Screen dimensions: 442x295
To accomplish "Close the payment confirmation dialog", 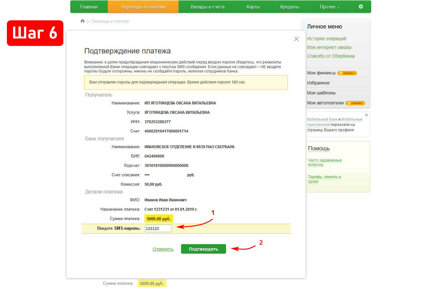I will (x=296, y=39).
